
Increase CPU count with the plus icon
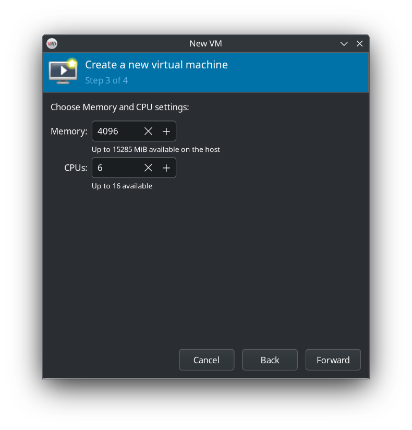(x=166, y=168)
